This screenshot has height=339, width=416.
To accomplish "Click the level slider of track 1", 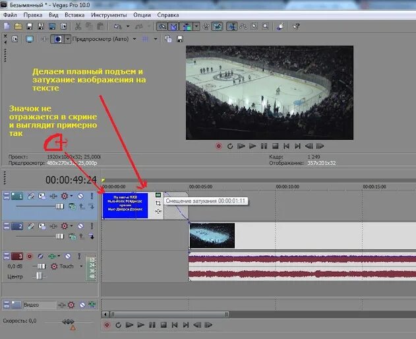I will coord(59,206).
